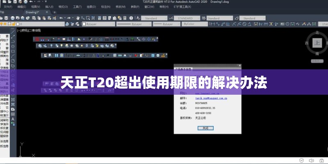Viewport: 328px width, 164px height.
Task: Select the Multiline Text A tool
Action: (13, 119)
